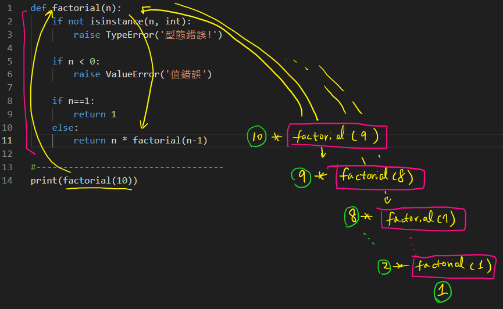Click the handwritten factorial(9) box
This screenshot has width=503, height=309.
click(x=337, y=136)
